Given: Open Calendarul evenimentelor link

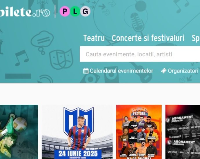Looking at the screenshot, I should pyautogui.click(x=121, y=71).
